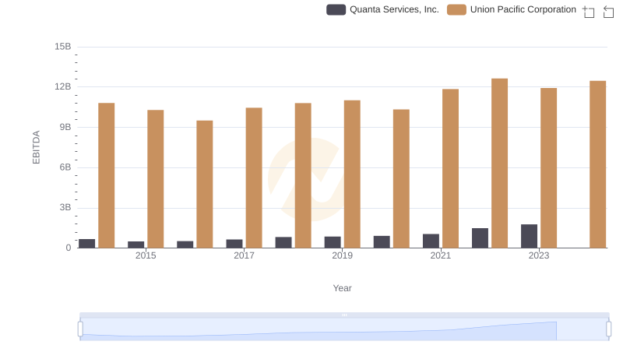The width and height of the screenshot is (623, 359).
Task: Grab the right handle of data zoom slider
Action: coord(609,329)
